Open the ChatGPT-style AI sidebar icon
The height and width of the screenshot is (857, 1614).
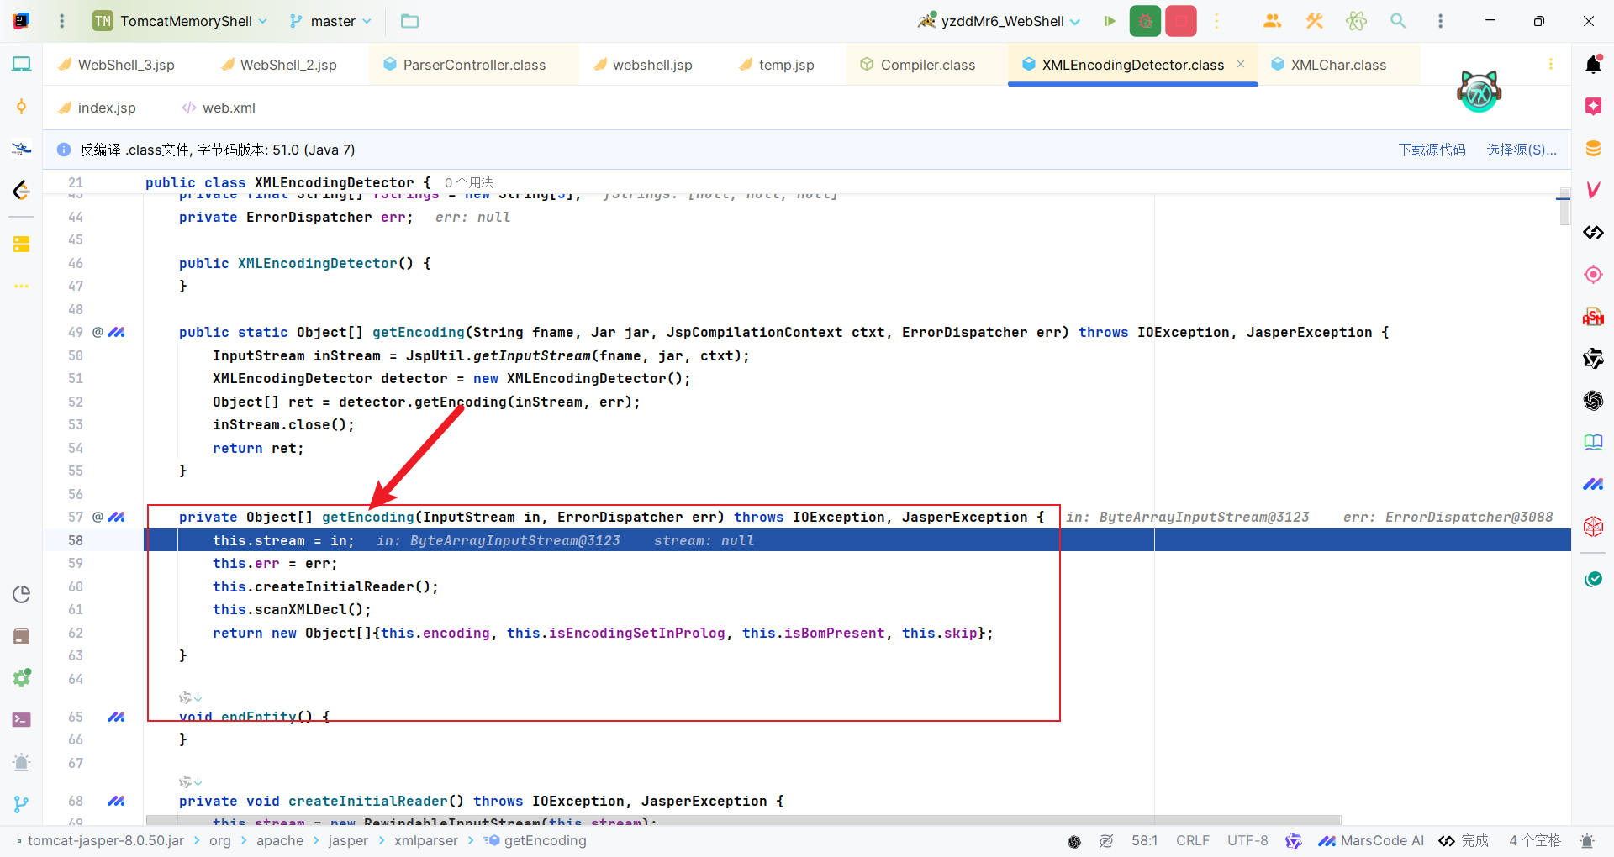click(x=1593, y=401)
